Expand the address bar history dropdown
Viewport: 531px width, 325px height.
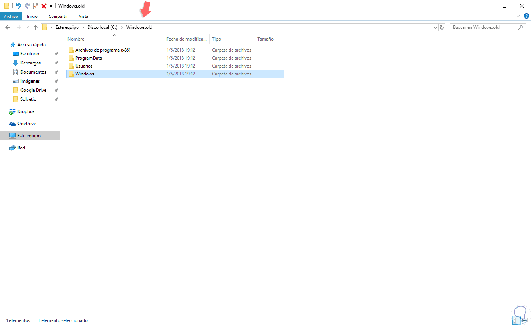tap(435, 27)
